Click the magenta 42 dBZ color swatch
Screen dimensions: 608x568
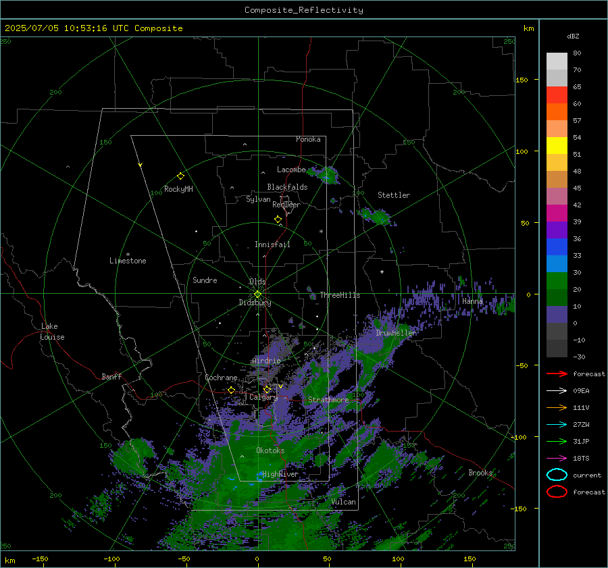coord(557,213)
